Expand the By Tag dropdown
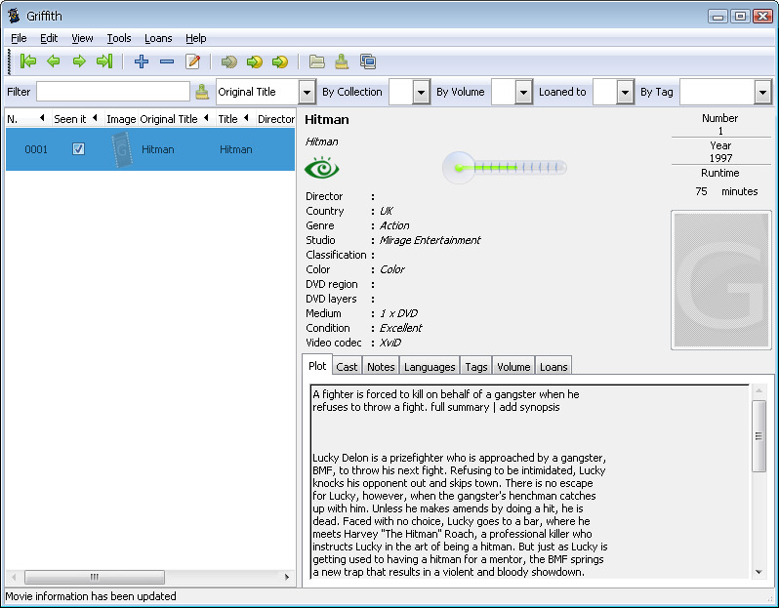Image resolution: width=779 pixels, height=608 pixels. (762, 92)
